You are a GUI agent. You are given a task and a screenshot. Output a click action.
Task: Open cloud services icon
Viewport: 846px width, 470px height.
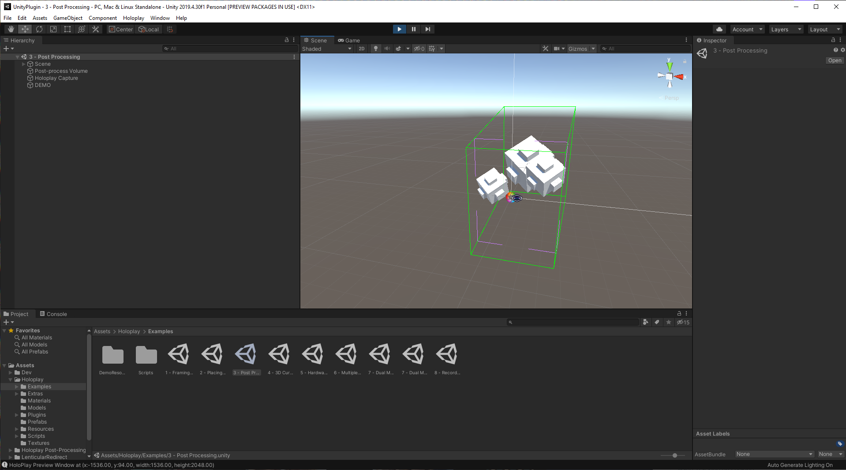[719, 29]
